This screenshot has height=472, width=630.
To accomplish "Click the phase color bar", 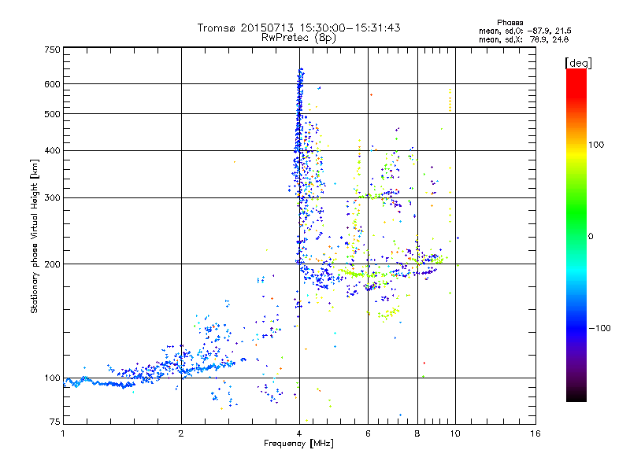I will pos(576,235).
